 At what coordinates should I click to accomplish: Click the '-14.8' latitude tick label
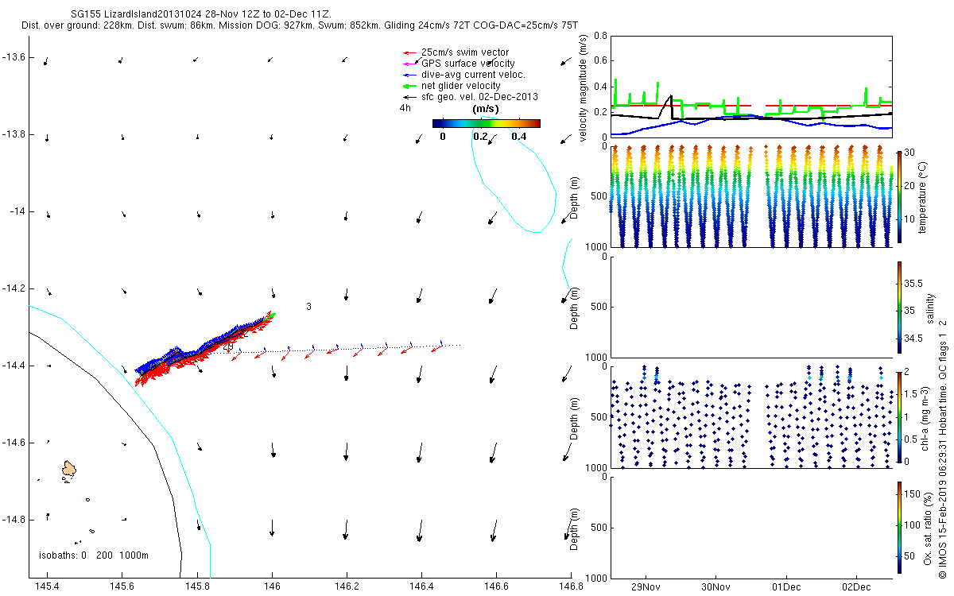(x=14, y=519)
